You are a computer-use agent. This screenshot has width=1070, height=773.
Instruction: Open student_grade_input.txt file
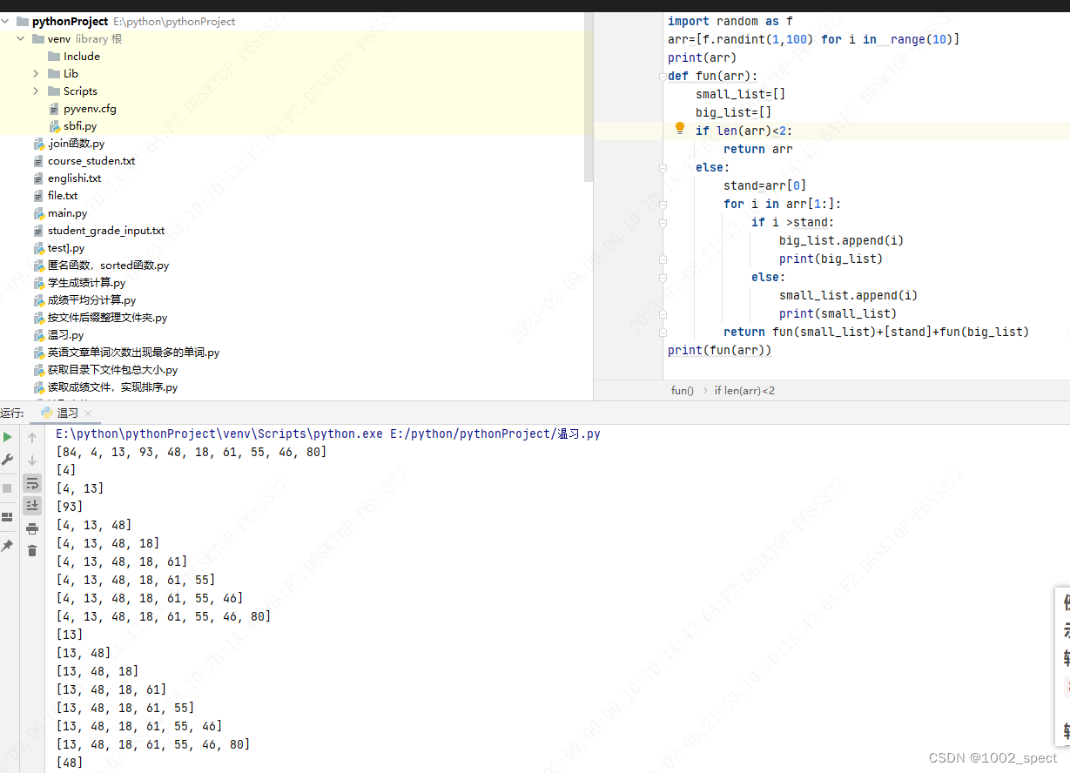[x=106, y=231]
